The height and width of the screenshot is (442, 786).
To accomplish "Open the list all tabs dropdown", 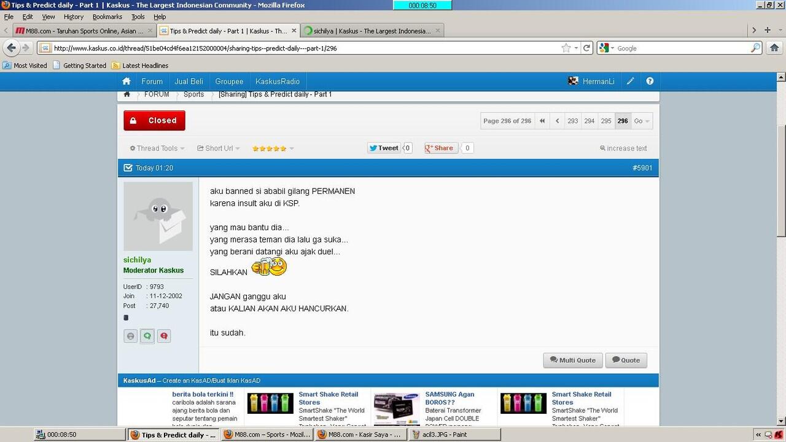I will tap(780, 30).
